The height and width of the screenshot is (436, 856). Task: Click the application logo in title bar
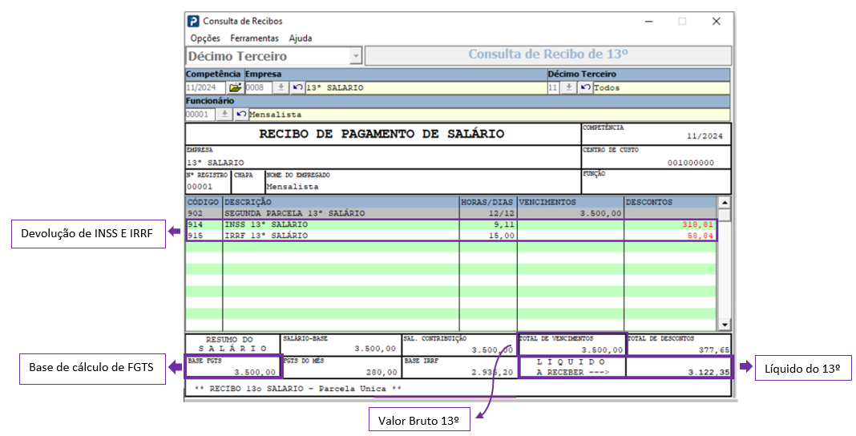pyautogui.click(x=193, y=22)
